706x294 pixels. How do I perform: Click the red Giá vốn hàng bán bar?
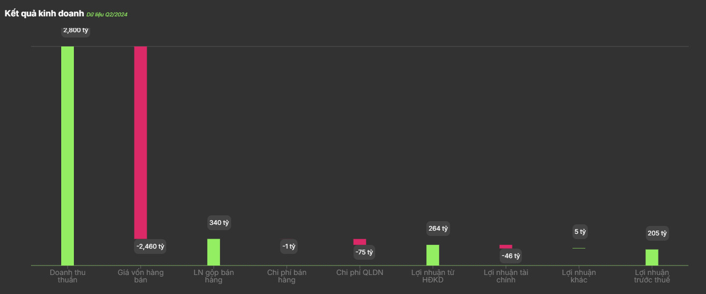(140, 143)
